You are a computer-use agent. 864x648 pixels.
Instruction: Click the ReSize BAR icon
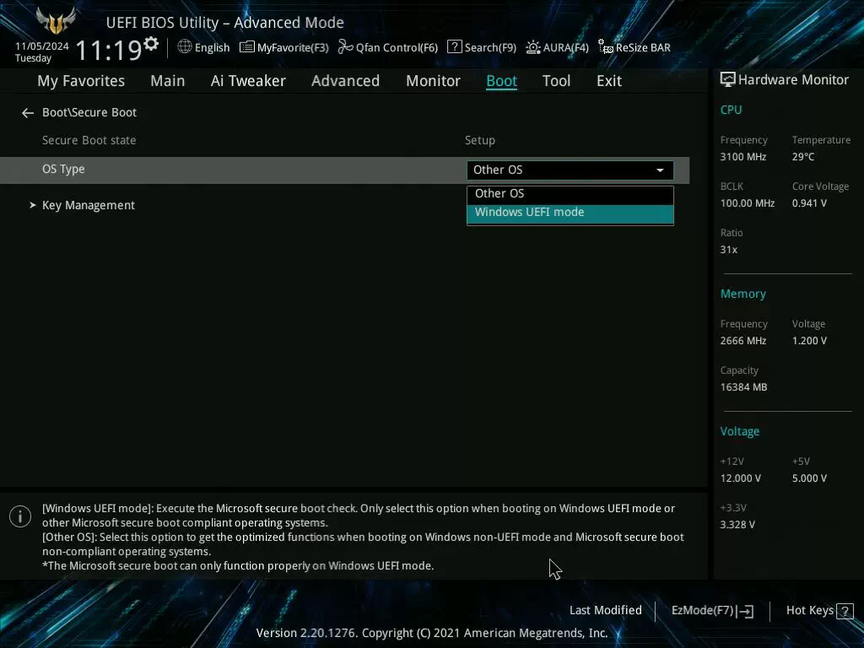pyautogui.click(x=606, y=47)
